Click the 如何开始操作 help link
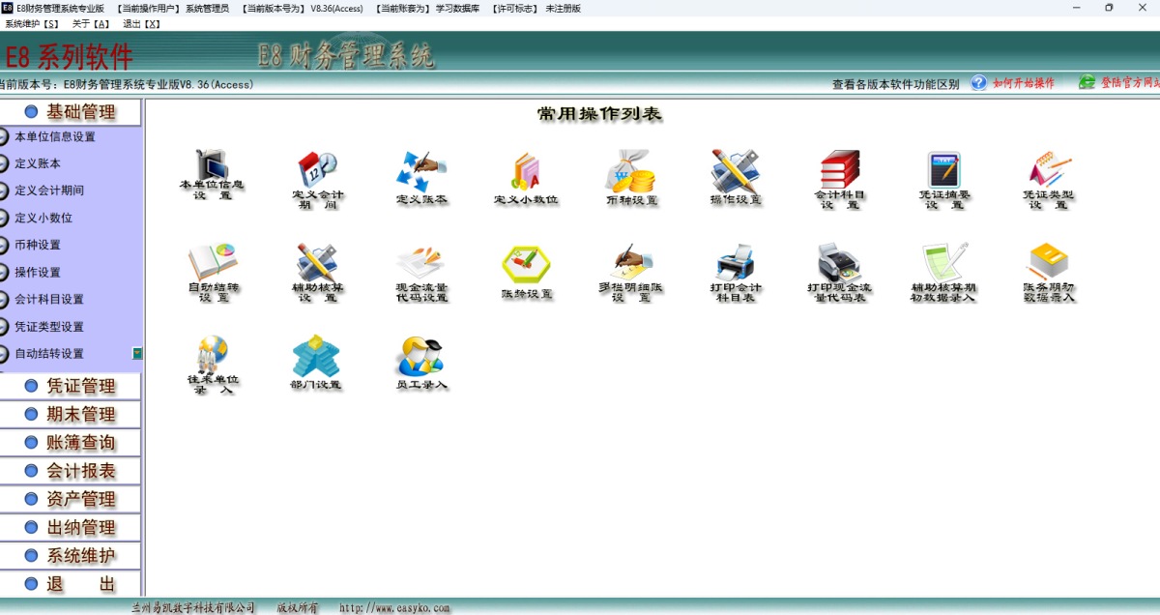Image resolution: width=1160 pixels, height=615 pixels. click(1023, 84)
